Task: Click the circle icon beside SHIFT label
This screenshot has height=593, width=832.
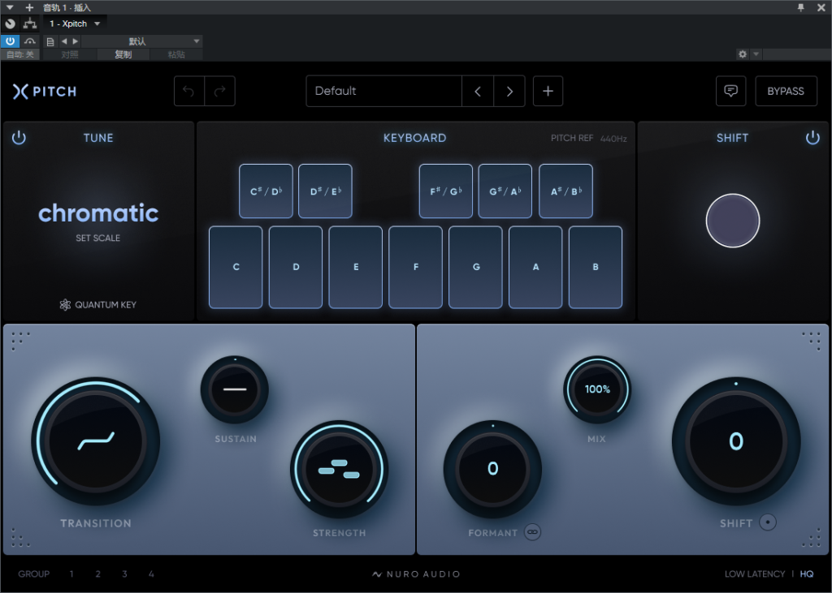Action: coord(767,522)
